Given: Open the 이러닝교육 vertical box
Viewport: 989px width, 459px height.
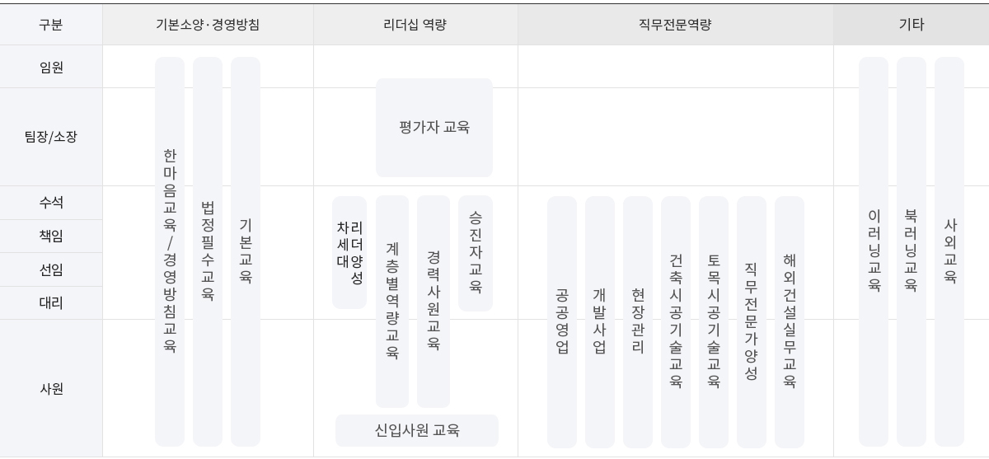Looking at the screenshot, I should tap(874, 251).
